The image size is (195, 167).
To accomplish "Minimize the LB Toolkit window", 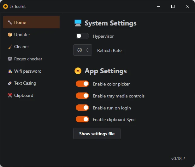I will coord(158,6).
